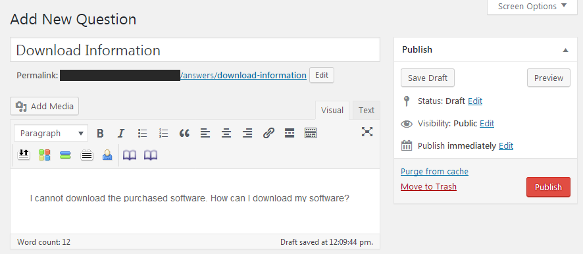Viewport: 583px width, 254px height.
Task: Align text center
Action: tap(226, 133)
